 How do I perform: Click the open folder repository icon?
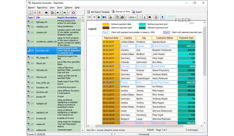pyautogui.click(x=53, y=13)
